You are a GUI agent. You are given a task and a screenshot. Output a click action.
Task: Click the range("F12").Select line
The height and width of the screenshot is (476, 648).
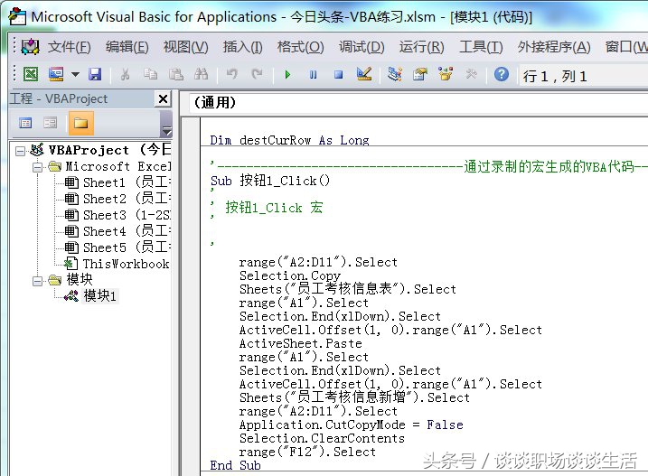tap(307, 452)
